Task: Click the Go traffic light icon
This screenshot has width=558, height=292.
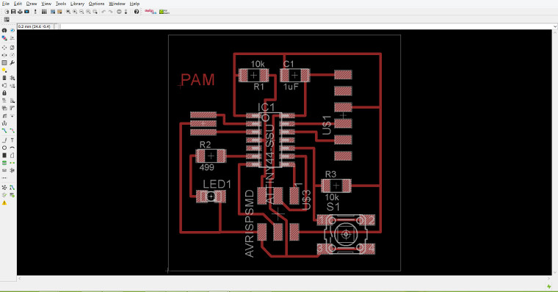Action: 126,12
